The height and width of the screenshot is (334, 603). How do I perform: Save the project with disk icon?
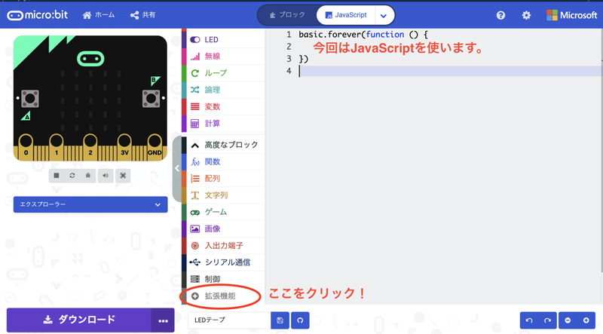280,320
